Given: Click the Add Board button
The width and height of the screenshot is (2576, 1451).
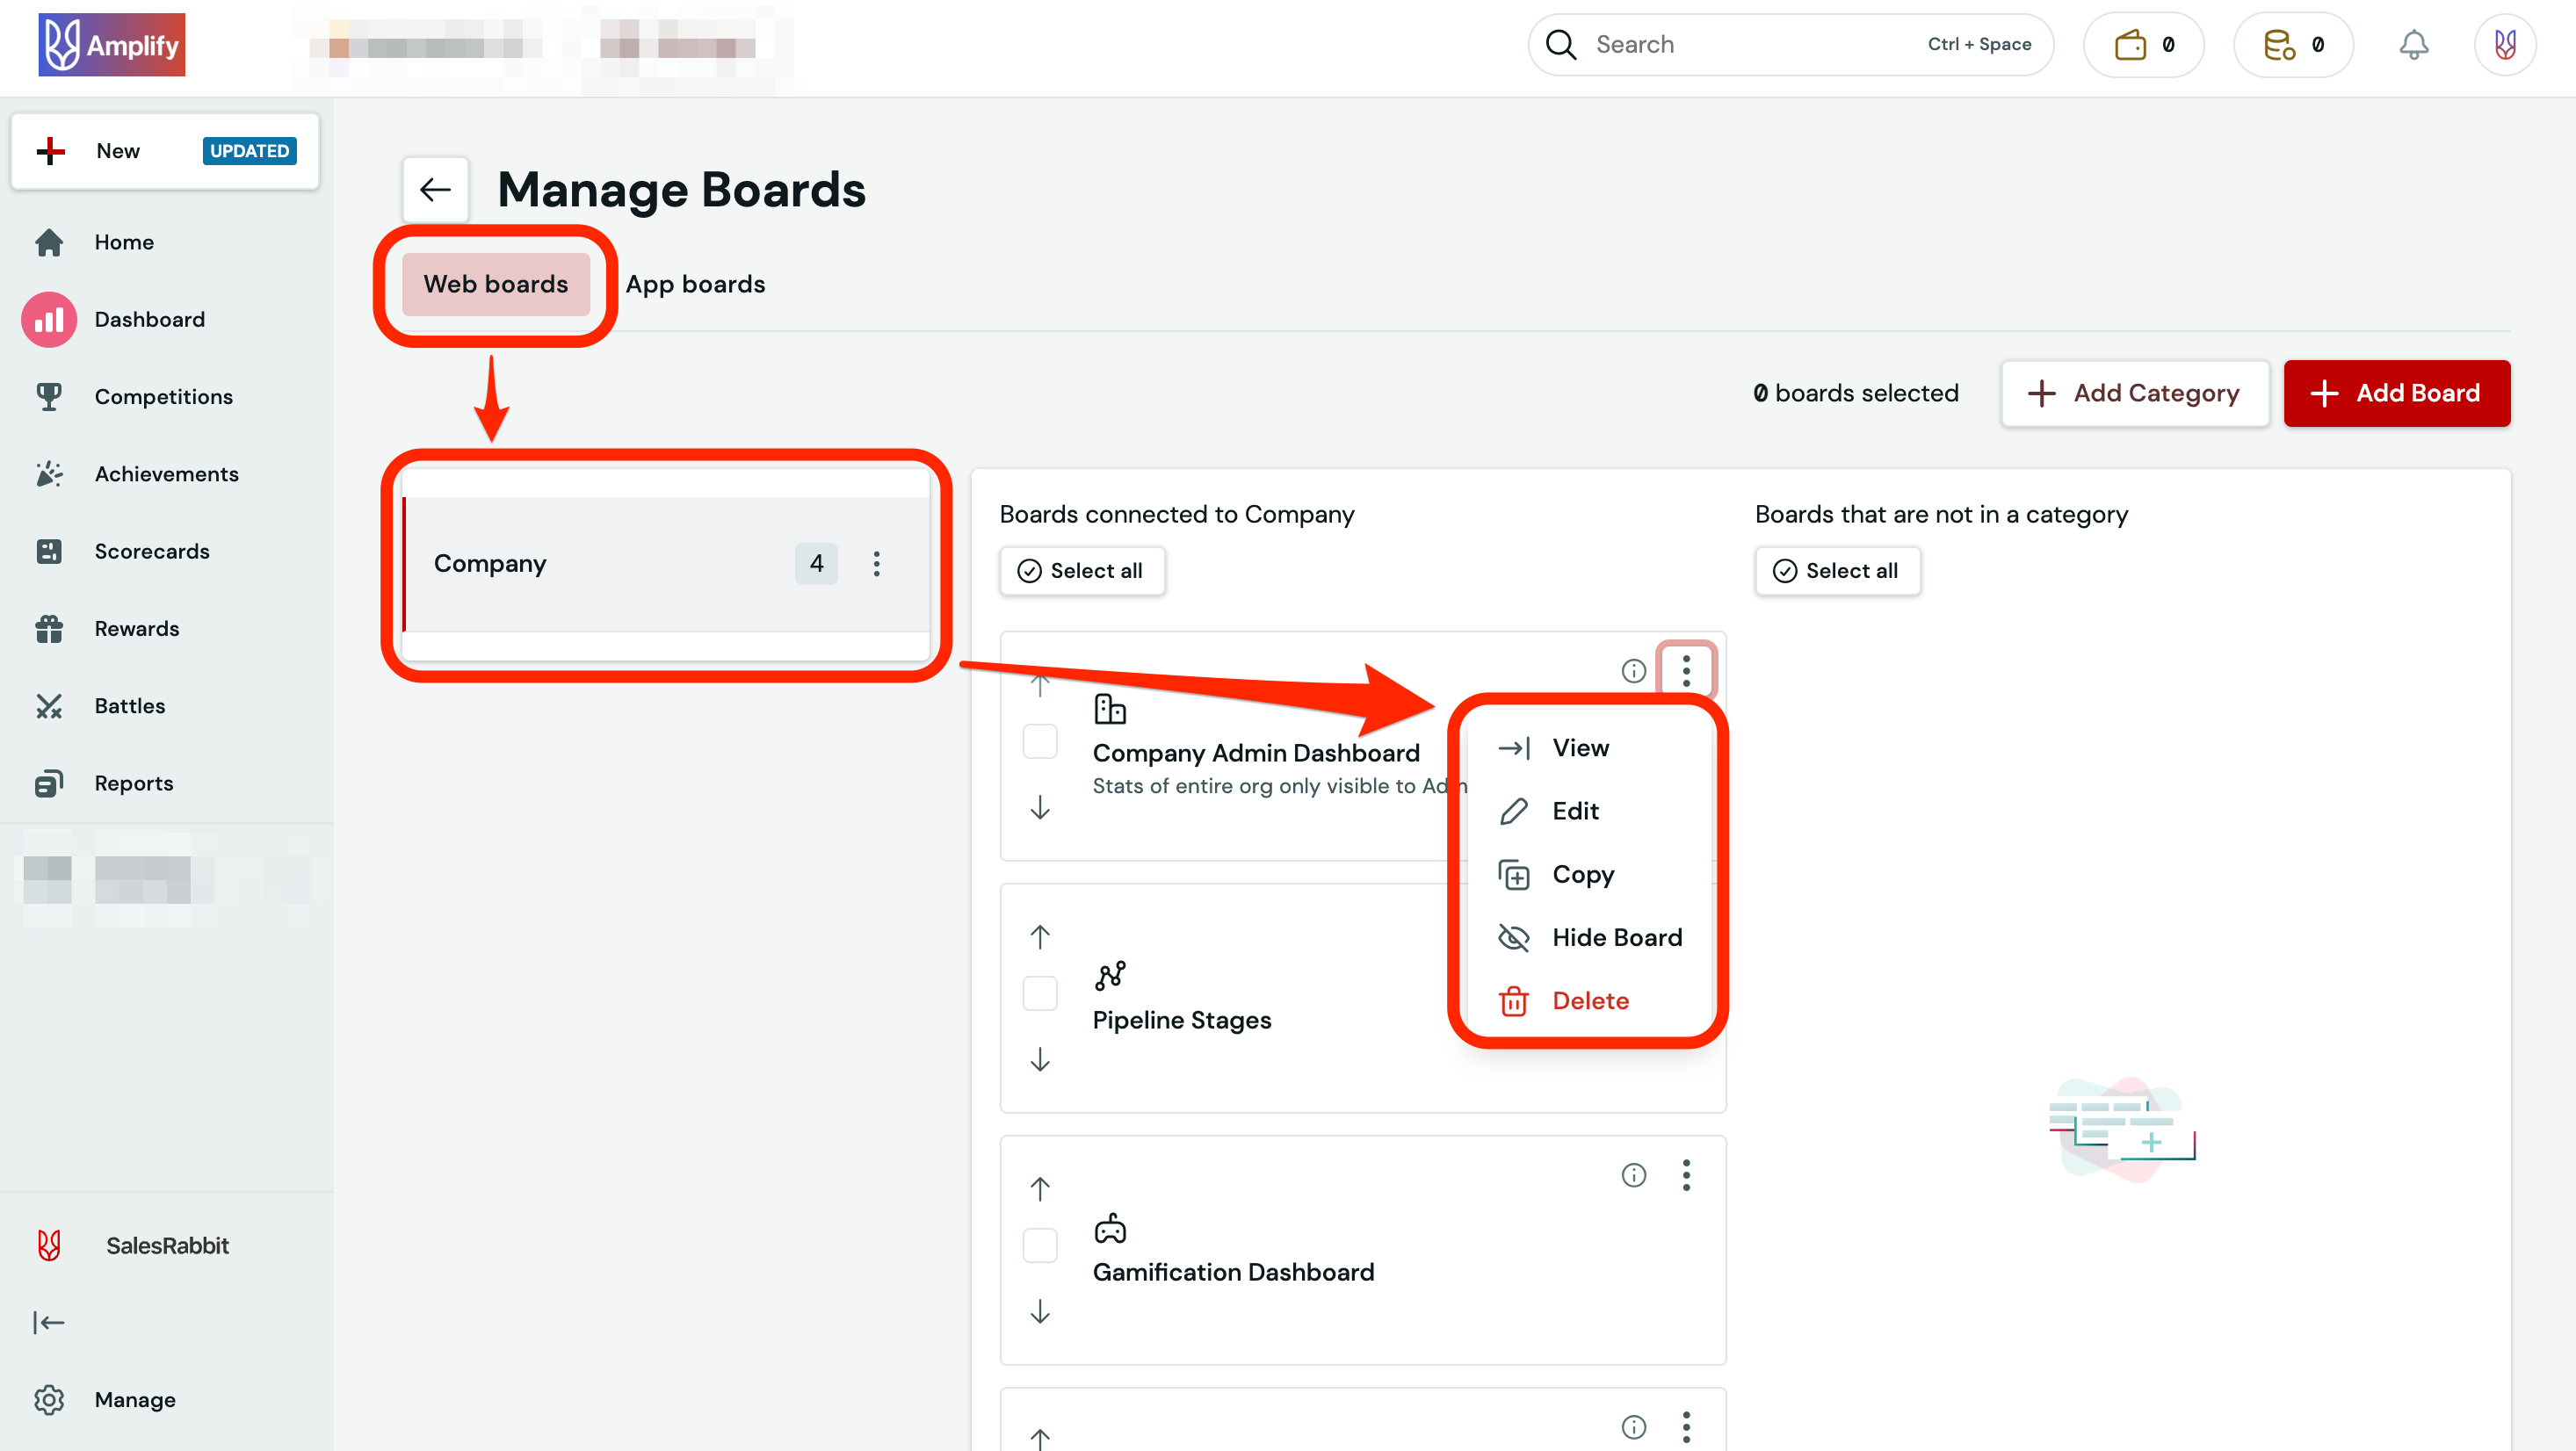Looking at the screenshot, I should (x=2397, y=393).
